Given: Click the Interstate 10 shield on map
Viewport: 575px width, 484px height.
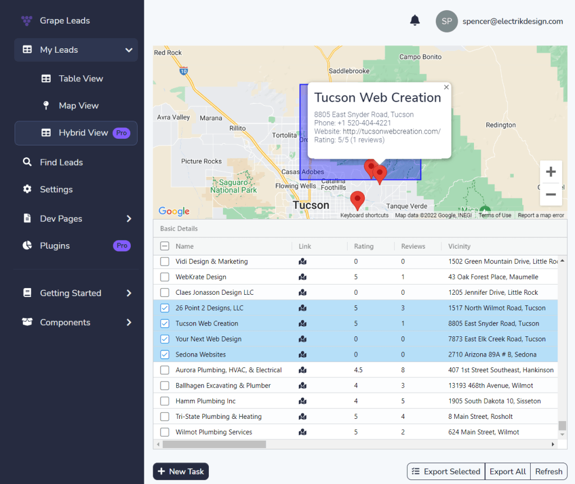Looking at the screenshot, I should [x=184, y=71].
